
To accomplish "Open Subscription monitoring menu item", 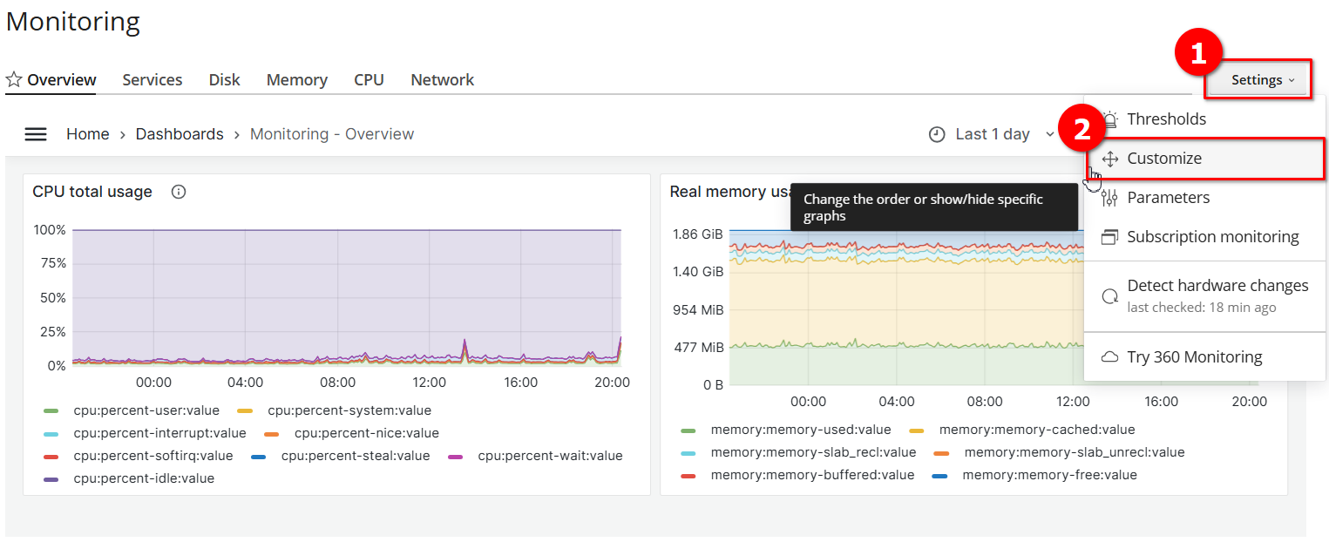I will [1205, 237].
